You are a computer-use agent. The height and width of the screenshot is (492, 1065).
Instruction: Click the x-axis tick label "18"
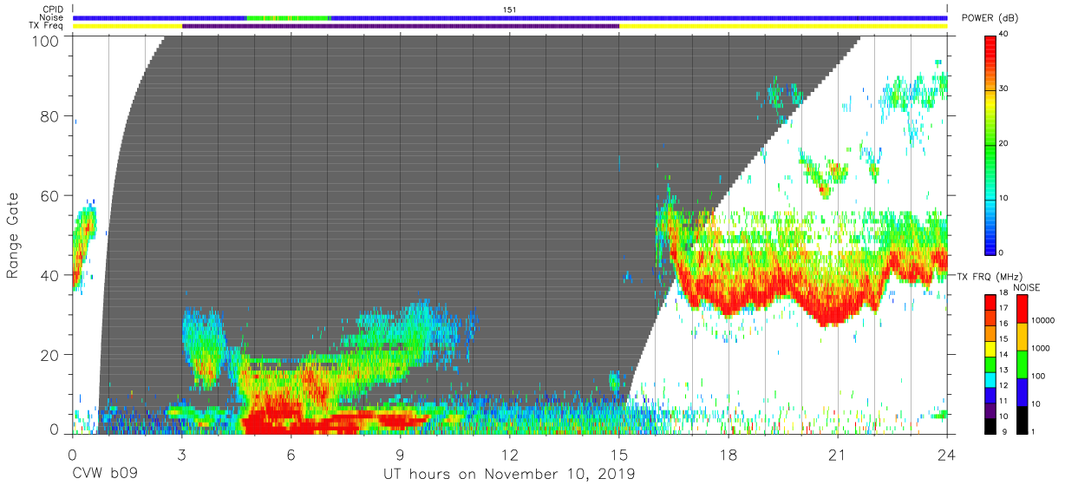[729, 456]
